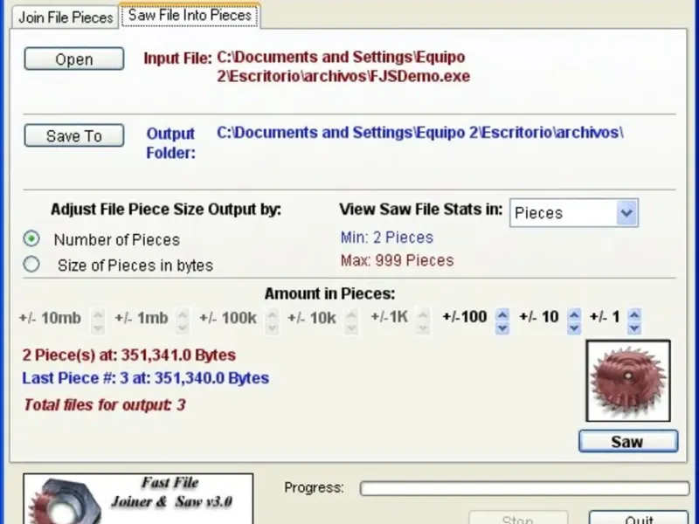Click the 'Input File:' label

point(177,59)
